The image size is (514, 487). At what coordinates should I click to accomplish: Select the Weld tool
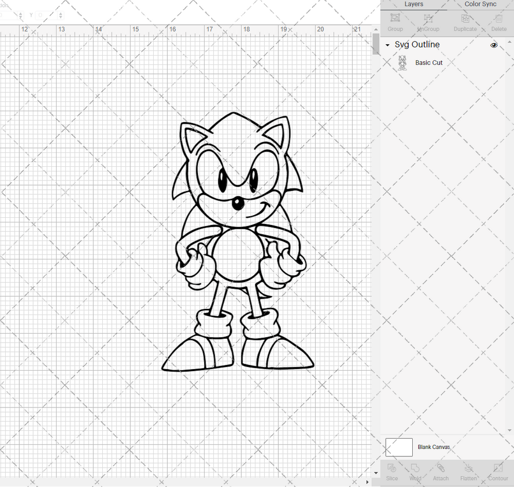(415, 472)
